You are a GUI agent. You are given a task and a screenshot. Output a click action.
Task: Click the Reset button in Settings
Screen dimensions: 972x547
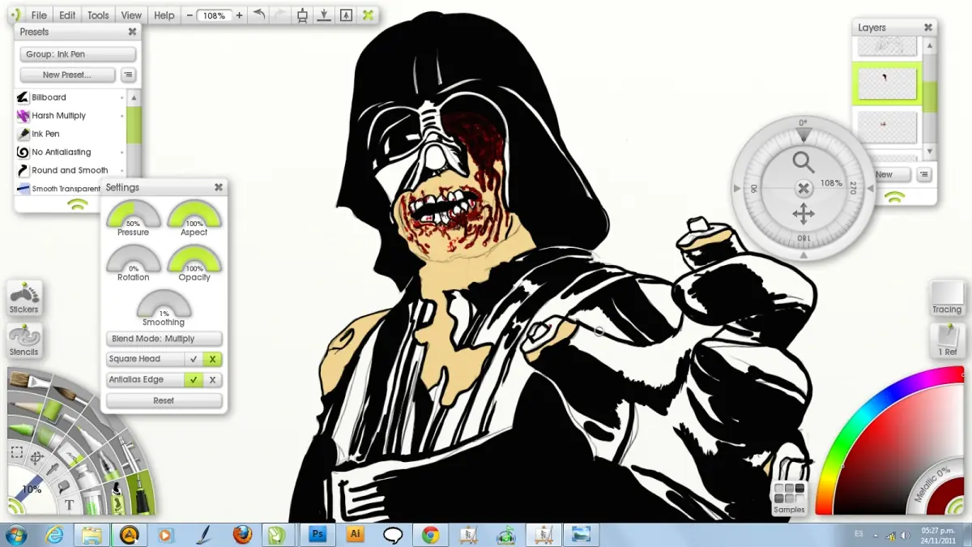[164, 400]
